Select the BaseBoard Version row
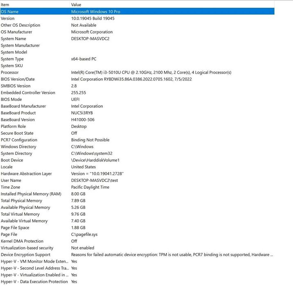Screen dimensions: 293x286 pos(137,120)
